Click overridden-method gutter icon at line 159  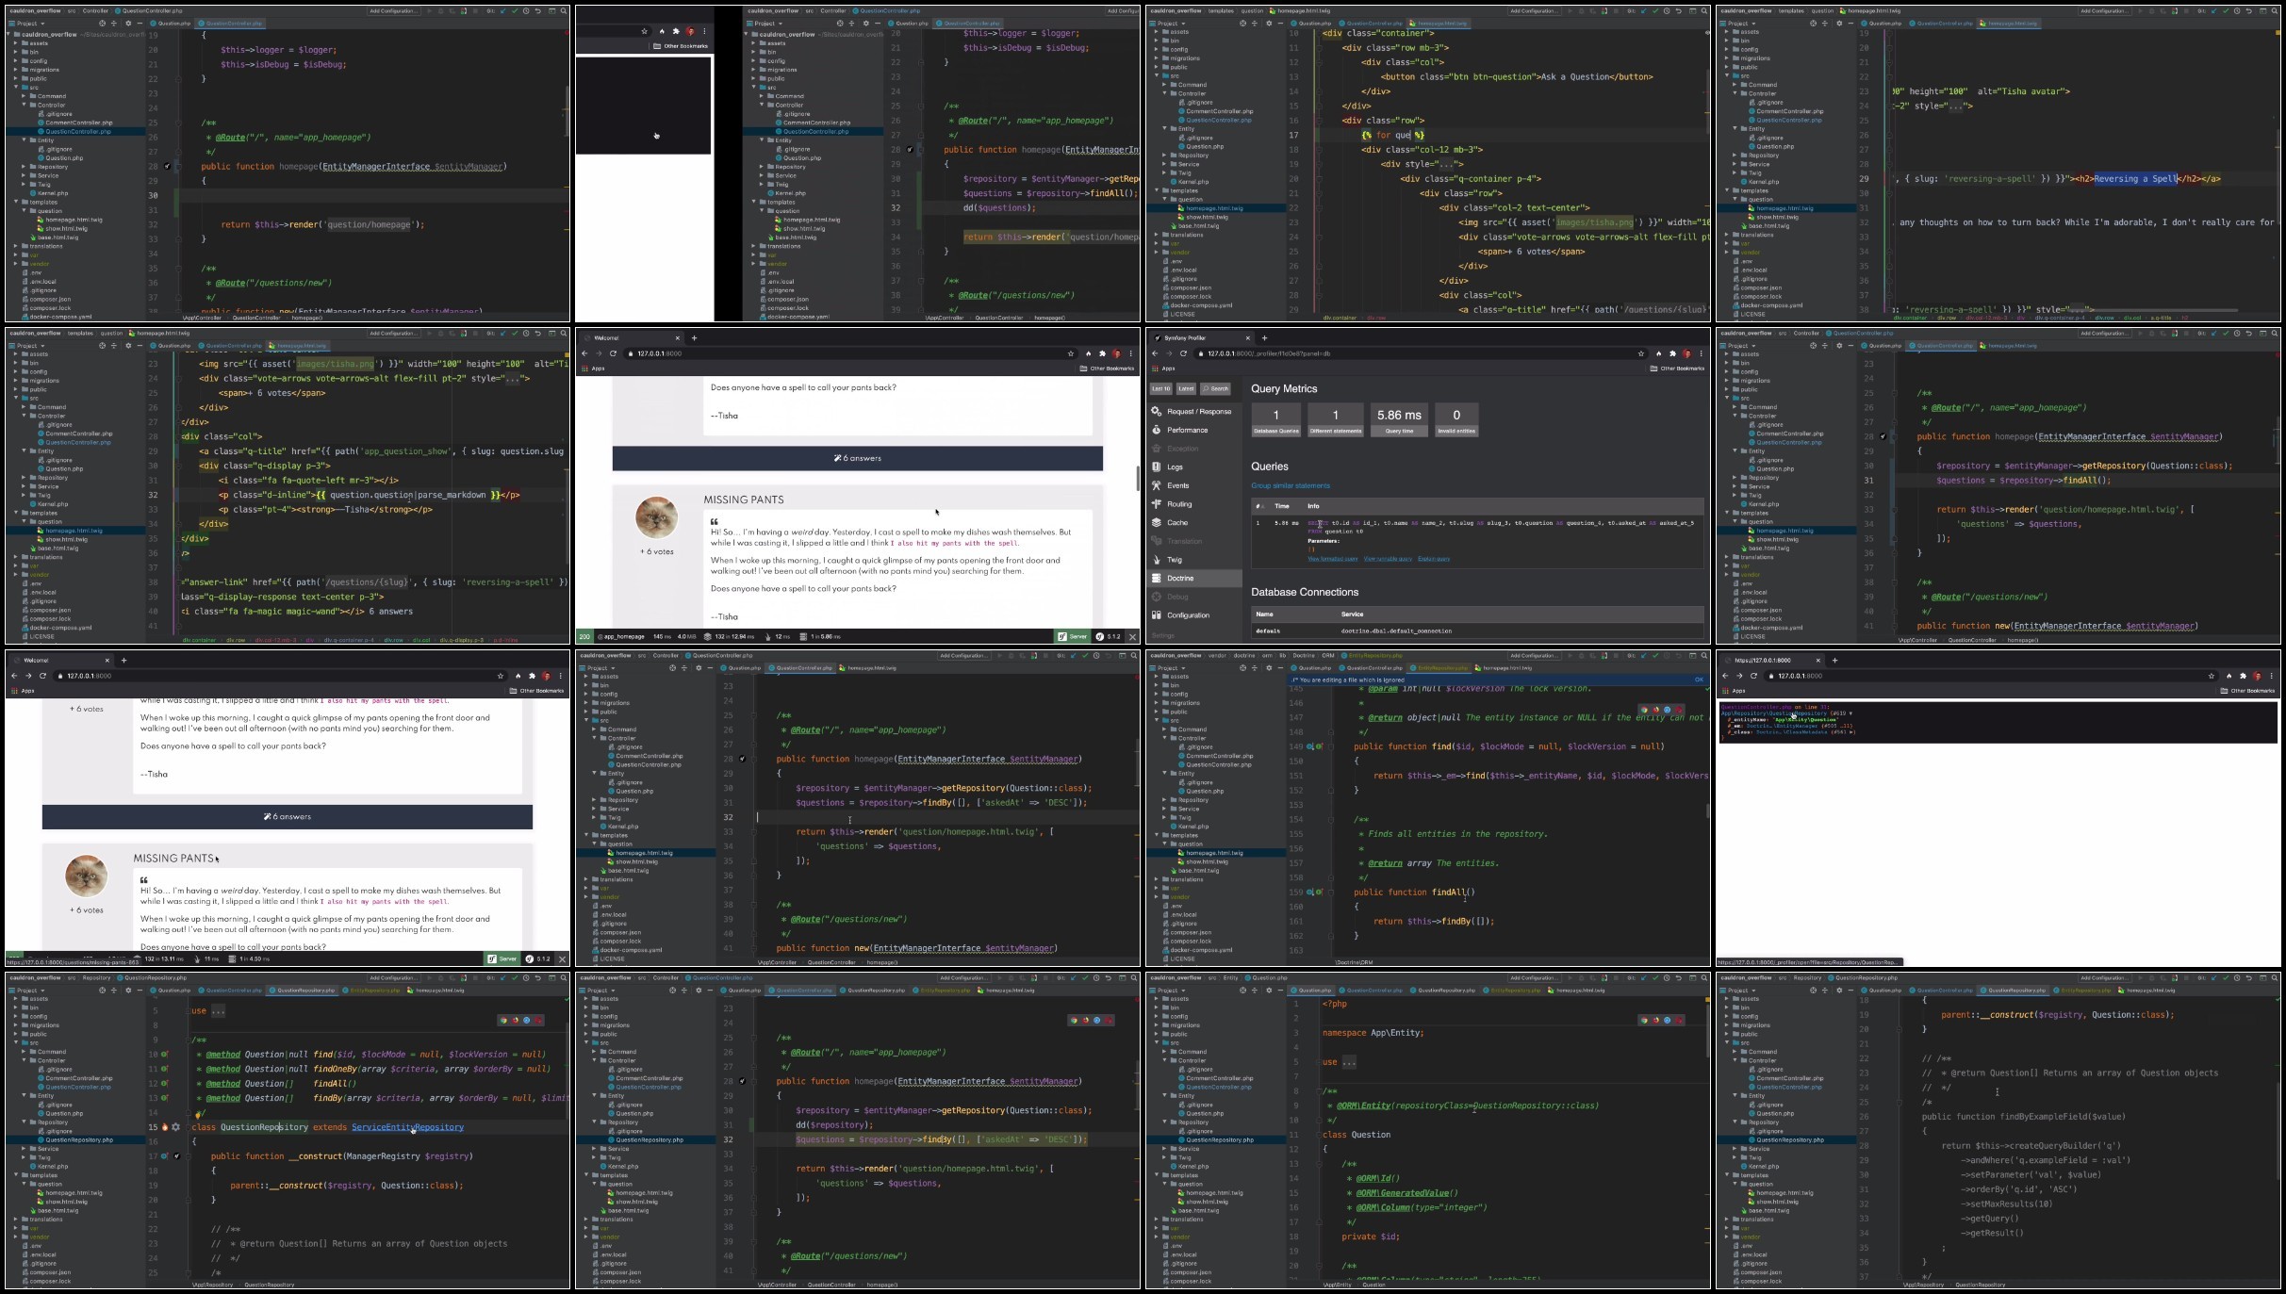tap(1311, 892)
